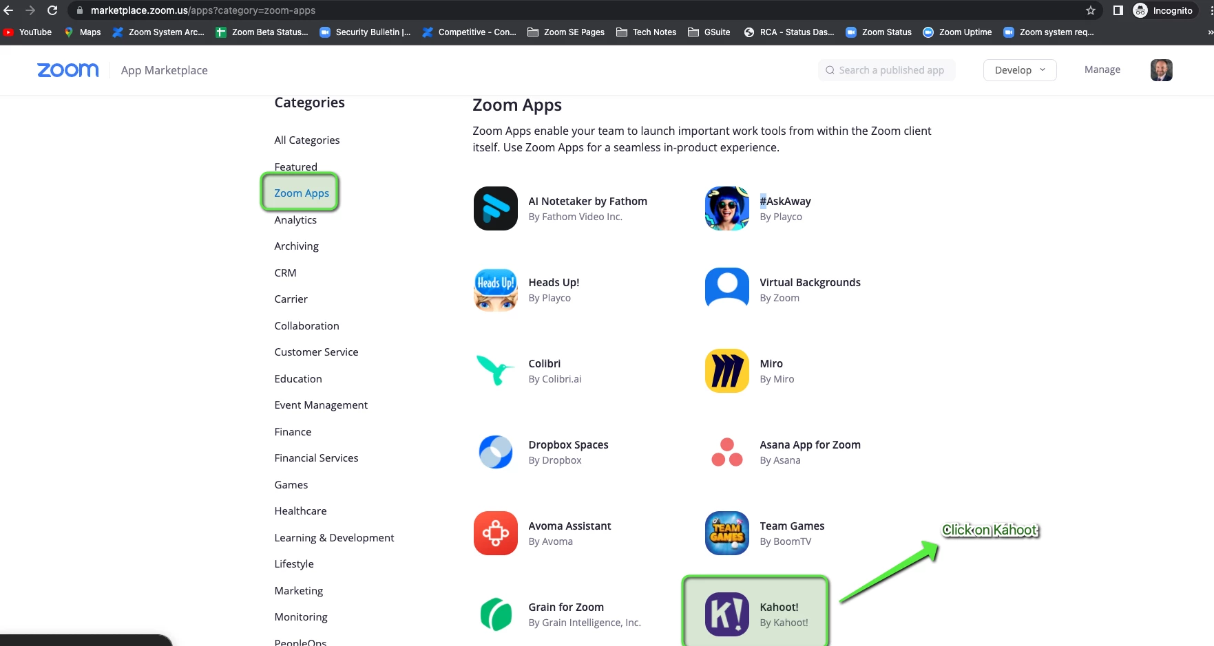This screenshot has width=1214, height=646.
Task: Open the Miro app icon
Action: [726, 371]
